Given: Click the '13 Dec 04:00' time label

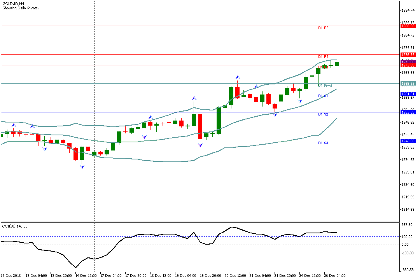Looking at the screenshot, I should tap(36, 276).
